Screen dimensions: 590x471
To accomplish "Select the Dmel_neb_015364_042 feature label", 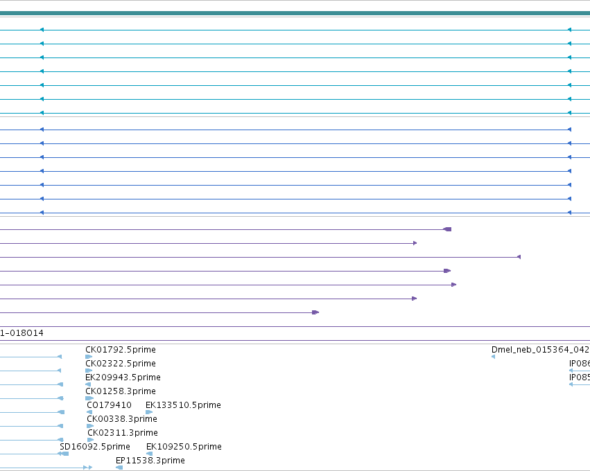I will coord(540,350).
